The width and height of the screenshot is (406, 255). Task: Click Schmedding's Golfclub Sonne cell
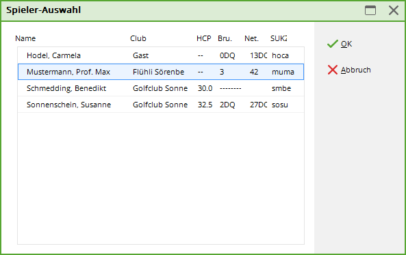[x=160, y=88]
